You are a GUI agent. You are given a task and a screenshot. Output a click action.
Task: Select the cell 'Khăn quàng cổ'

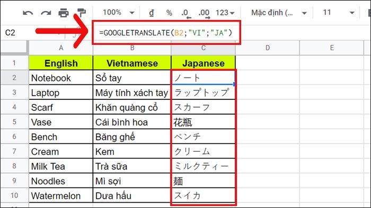point(132,107)
